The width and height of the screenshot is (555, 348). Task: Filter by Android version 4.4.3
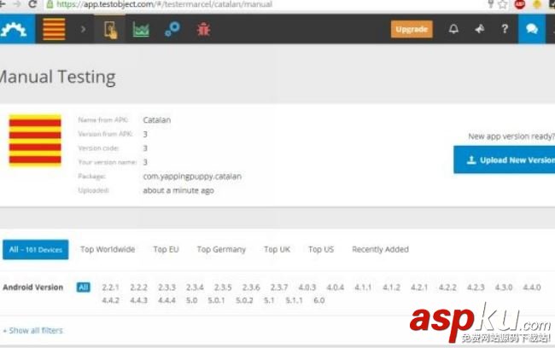click(138, 300)
